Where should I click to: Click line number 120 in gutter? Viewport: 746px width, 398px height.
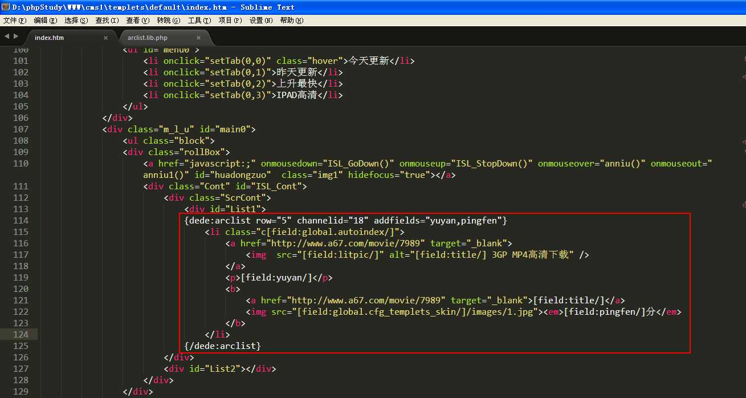21,289
